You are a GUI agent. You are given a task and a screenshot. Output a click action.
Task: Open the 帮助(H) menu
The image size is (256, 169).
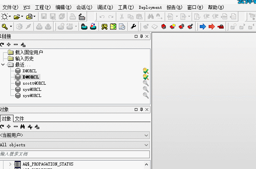tap(216, 7)
